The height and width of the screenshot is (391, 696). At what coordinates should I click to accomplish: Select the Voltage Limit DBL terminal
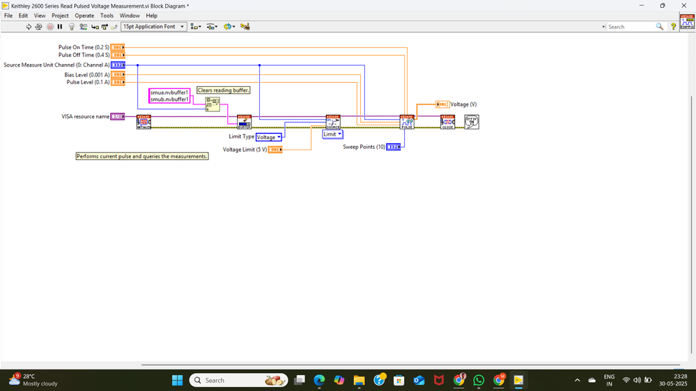(x=275, y=150)
